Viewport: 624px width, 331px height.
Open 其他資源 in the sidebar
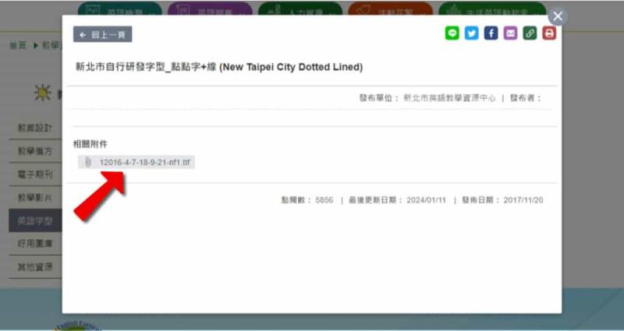pyautogui.click(x=35, y=266)
